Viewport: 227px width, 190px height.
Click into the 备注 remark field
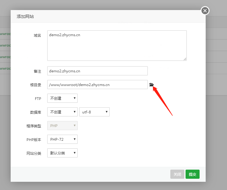point(97,71)
